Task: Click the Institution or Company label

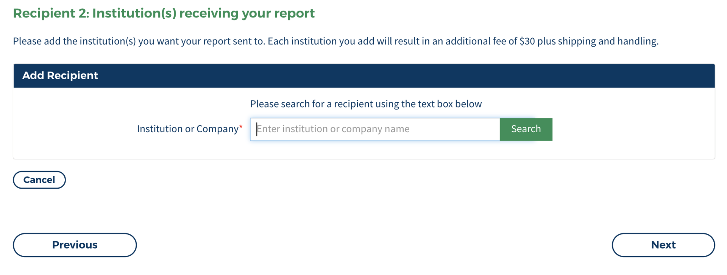Action: [187, 129]
